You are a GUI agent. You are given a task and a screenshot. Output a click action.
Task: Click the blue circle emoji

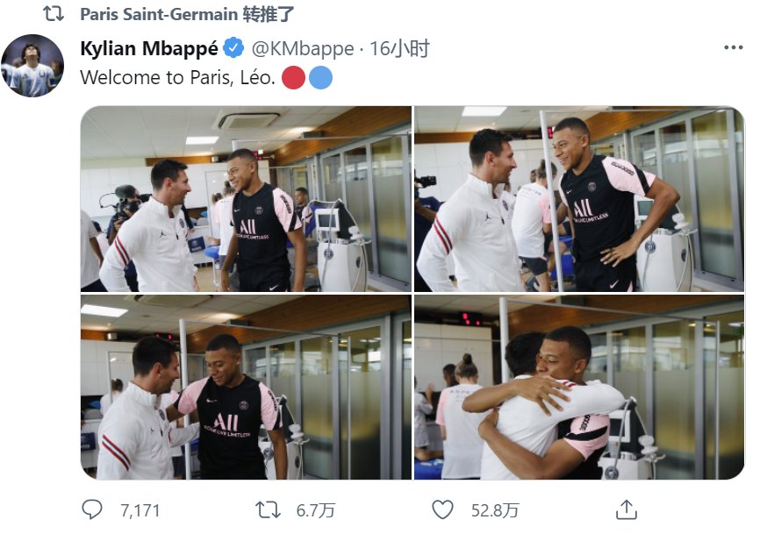click(321, 78)
